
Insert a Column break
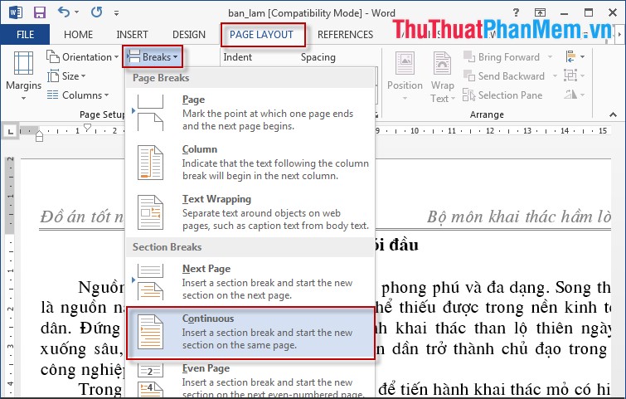tap(250, 163)
